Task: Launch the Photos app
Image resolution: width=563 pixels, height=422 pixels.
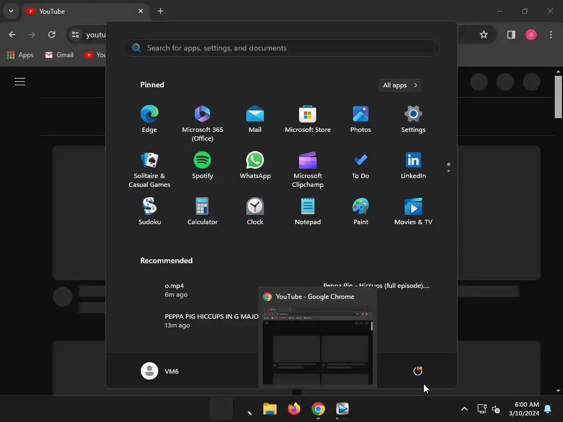Action: [361, 119]
